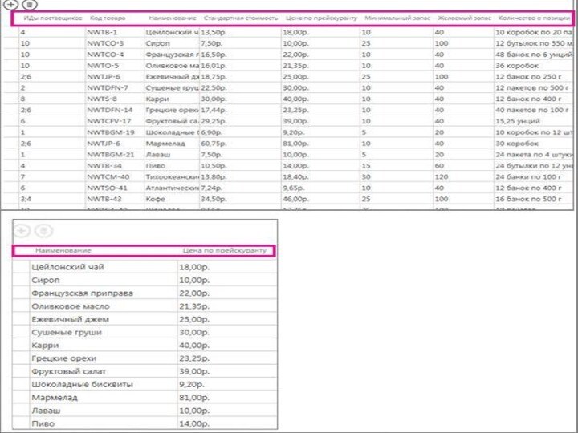Click the delete record icon above top table
578x433 pixels.
(x=30, y=5)
